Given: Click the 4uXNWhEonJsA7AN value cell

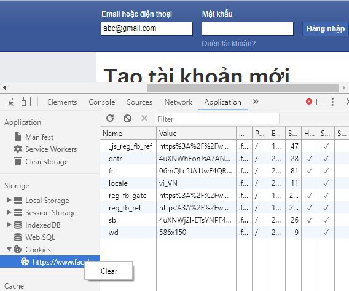Looking at the screenshot, I should coord(197,159).
